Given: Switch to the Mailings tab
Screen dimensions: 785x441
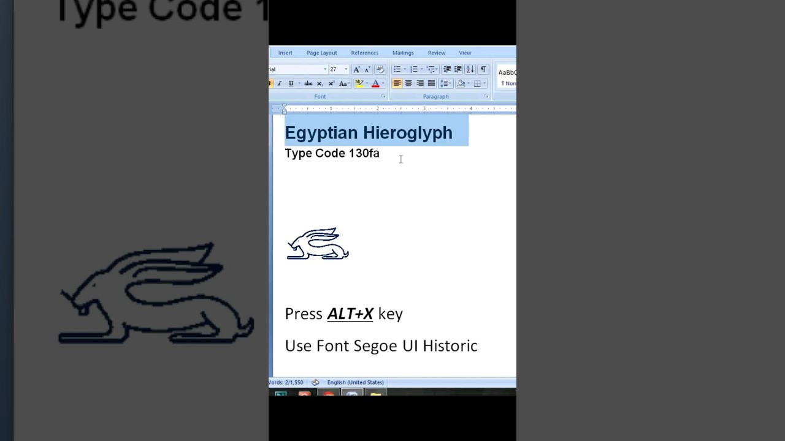Looking at the screenshot, I should pyautogui.click(x=403, y=53).
